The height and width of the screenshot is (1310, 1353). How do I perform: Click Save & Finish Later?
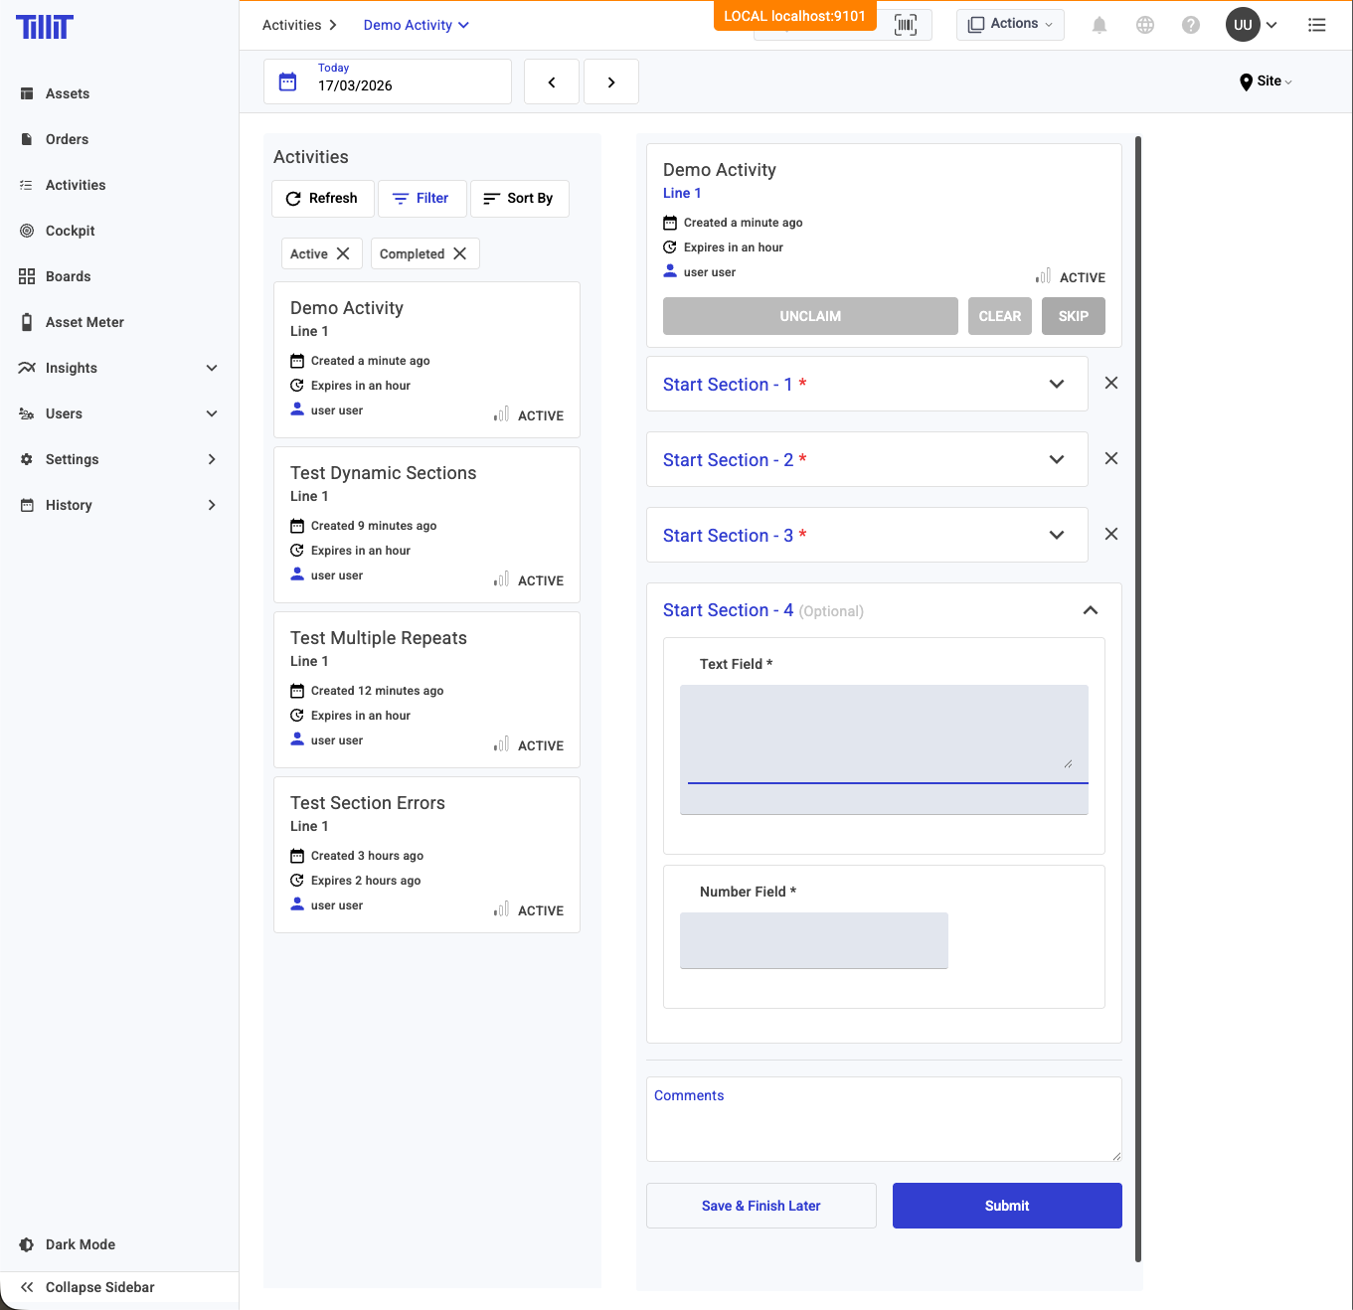click(x=761, y=1206)
